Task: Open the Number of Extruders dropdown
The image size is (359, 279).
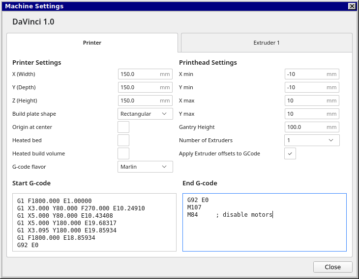Action: (312, 140)
